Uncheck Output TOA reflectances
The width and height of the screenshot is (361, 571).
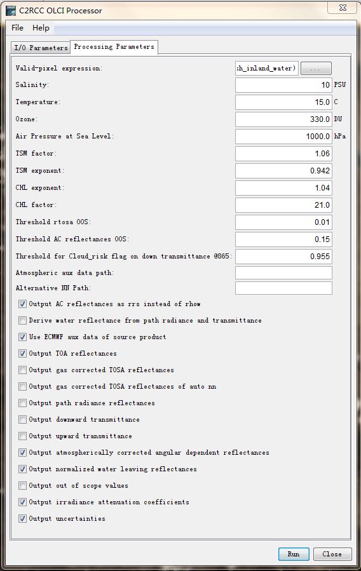point(23,353)
